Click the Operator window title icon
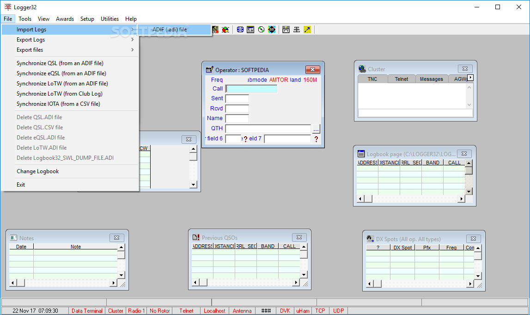Screen dimensions: 530x315 [x=210, y=70]
